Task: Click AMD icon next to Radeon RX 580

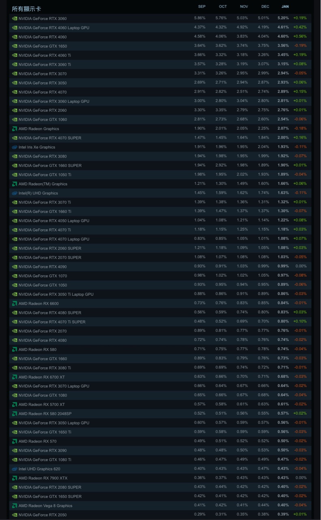Action: pos(15,349)
